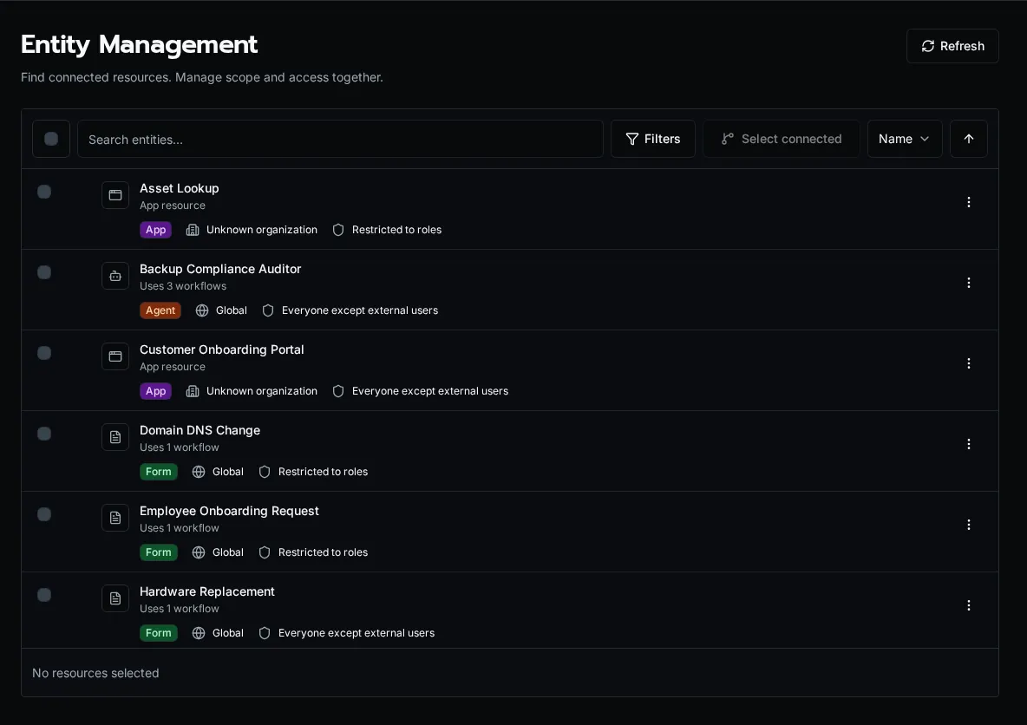The height and width of the screenshot is (725, 1027).
Task: Click 'Everyone except external users' on Hardware Replacement
Action: click(357, 633)
